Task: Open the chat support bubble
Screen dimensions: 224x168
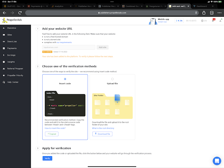Action: tap(217, 161)
